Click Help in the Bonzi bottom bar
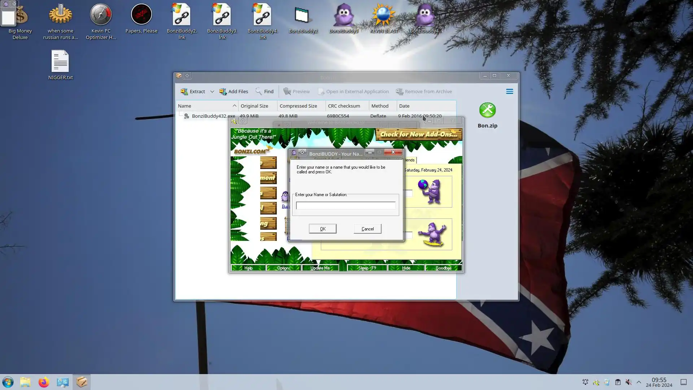693x390 pixels. [x=248, y=268]
